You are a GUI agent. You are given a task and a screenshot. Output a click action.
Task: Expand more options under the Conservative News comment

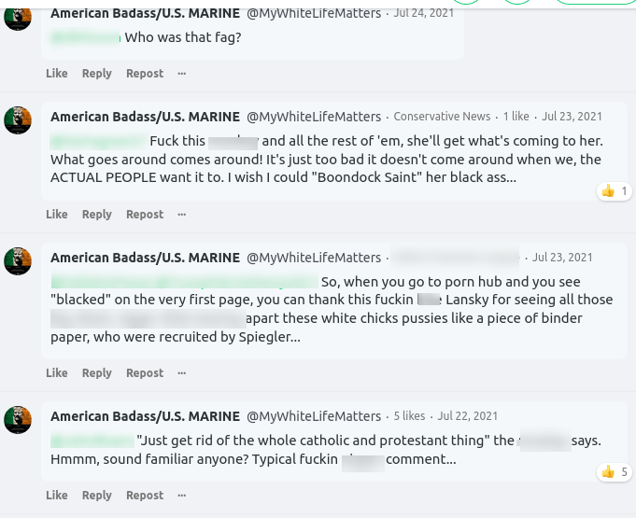[x=182, y=215]
